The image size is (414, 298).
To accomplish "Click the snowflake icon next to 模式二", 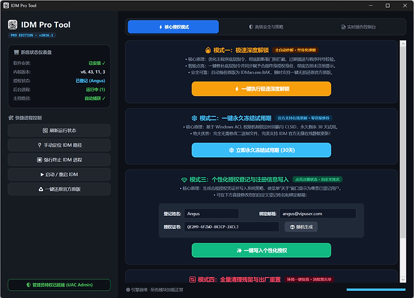I will 194,118.
